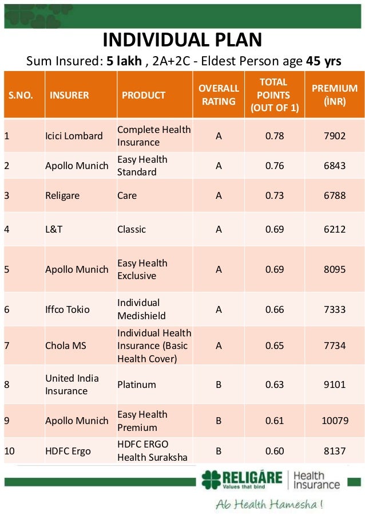Click the United India Insurance cell

coord(72,384)
